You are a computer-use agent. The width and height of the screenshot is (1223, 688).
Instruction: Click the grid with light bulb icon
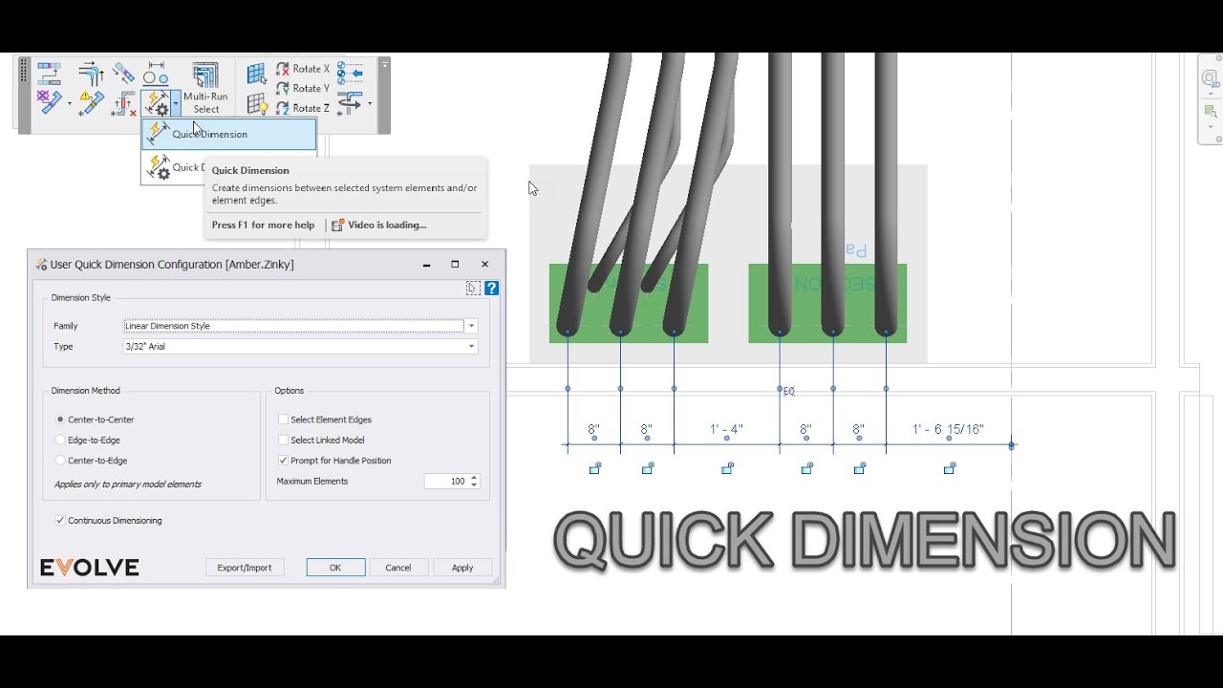click(x=256, y=103)
